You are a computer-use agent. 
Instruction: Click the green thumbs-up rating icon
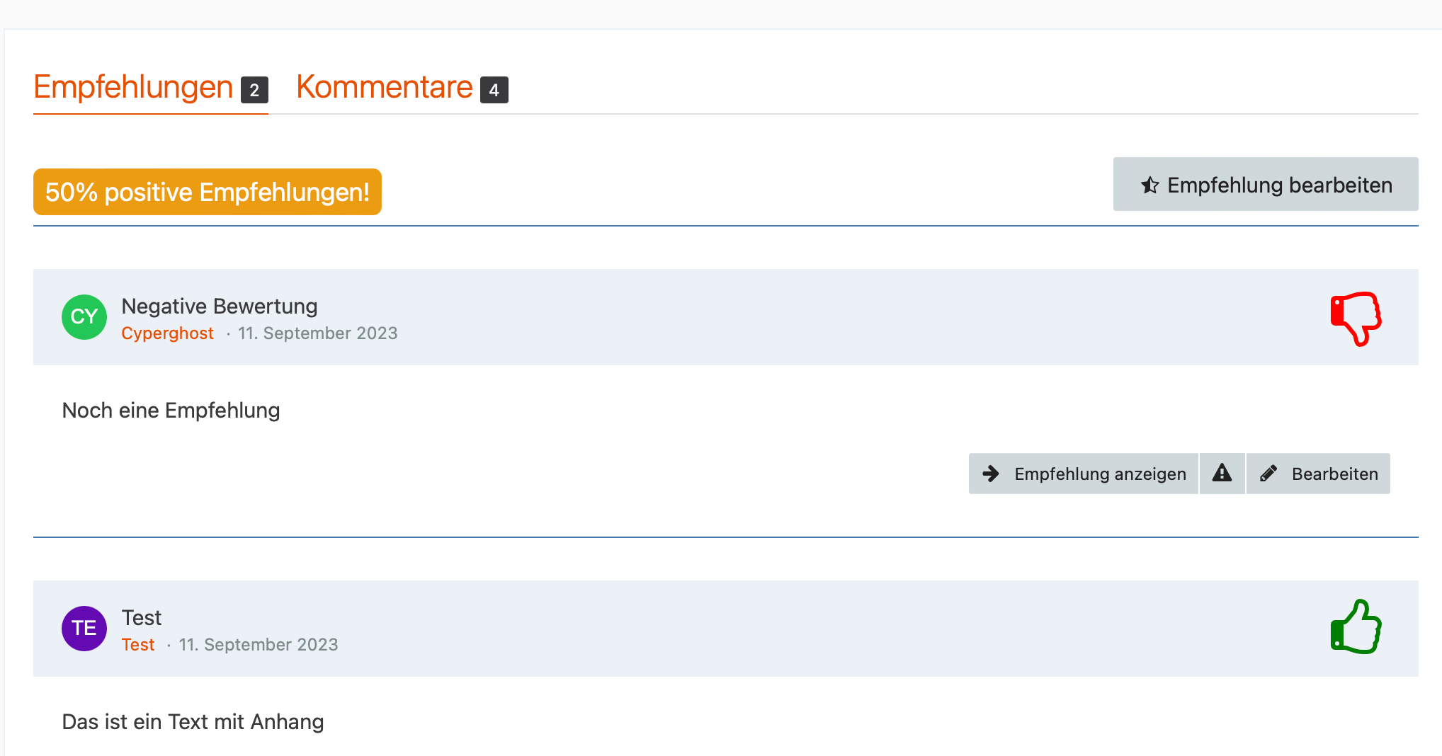pos(1356,628)
